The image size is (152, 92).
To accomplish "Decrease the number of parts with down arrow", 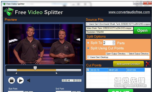I will 114,44.
